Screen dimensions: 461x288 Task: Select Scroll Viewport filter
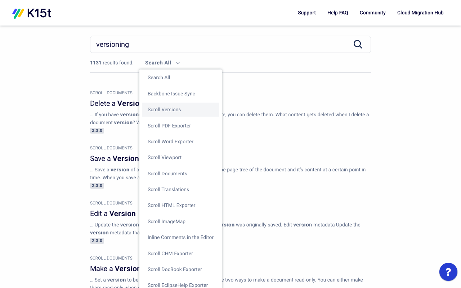(x=165, y=157)
